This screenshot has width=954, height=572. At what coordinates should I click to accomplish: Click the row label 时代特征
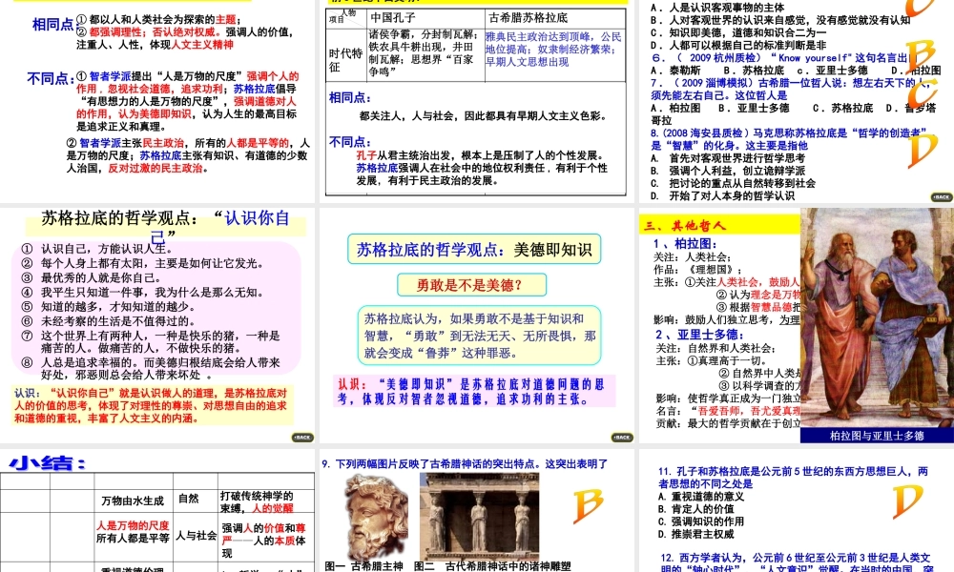click(345, 59)
